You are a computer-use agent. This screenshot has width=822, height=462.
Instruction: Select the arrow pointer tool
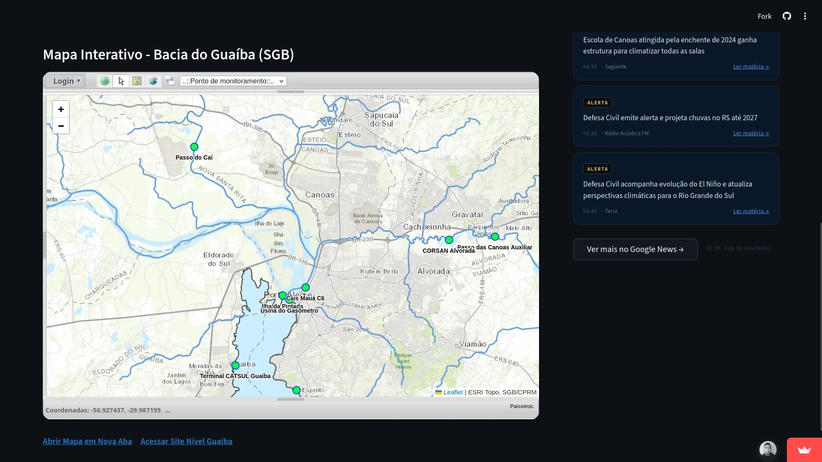point(121,81)
